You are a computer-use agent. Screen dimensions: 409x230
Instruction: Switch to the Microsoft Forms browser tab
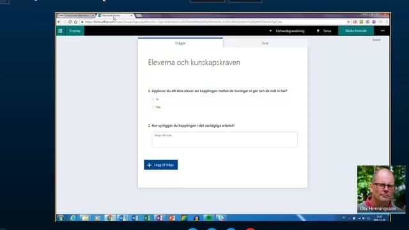[x=114, y=15]
